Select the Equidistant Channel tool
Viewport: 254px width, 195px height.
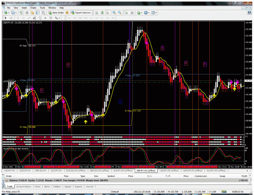[x=35, y=18]
